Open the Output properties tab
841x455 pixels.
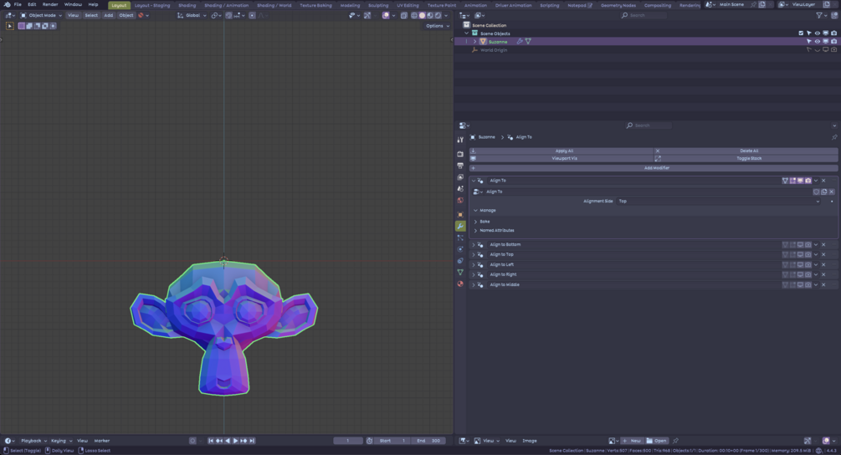460,166
